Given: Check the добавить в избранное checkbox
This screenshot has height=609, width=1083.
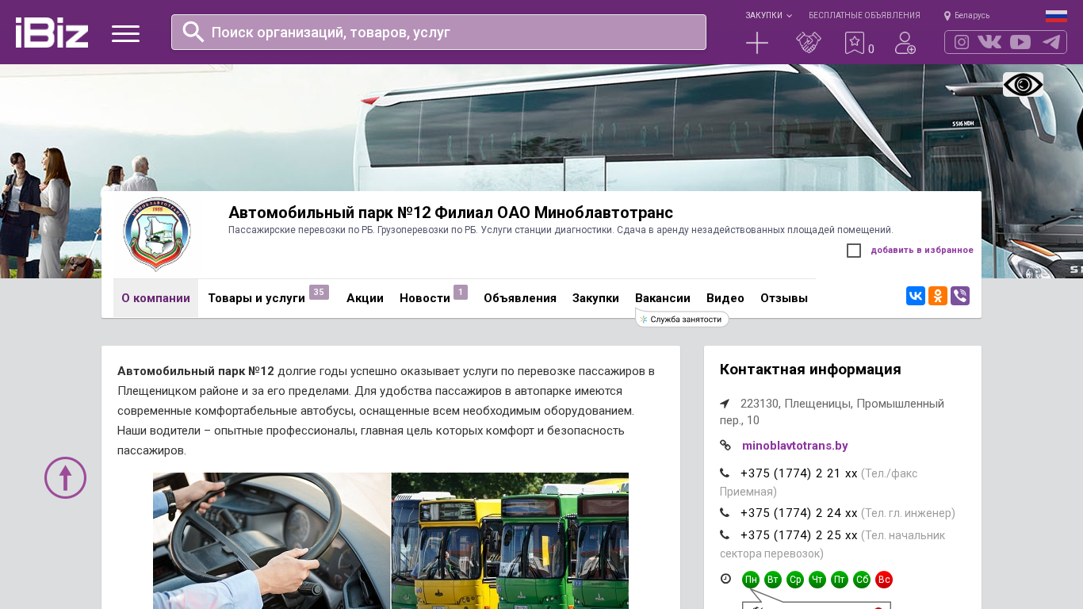Looking at the screenshot, I should 854,251.
